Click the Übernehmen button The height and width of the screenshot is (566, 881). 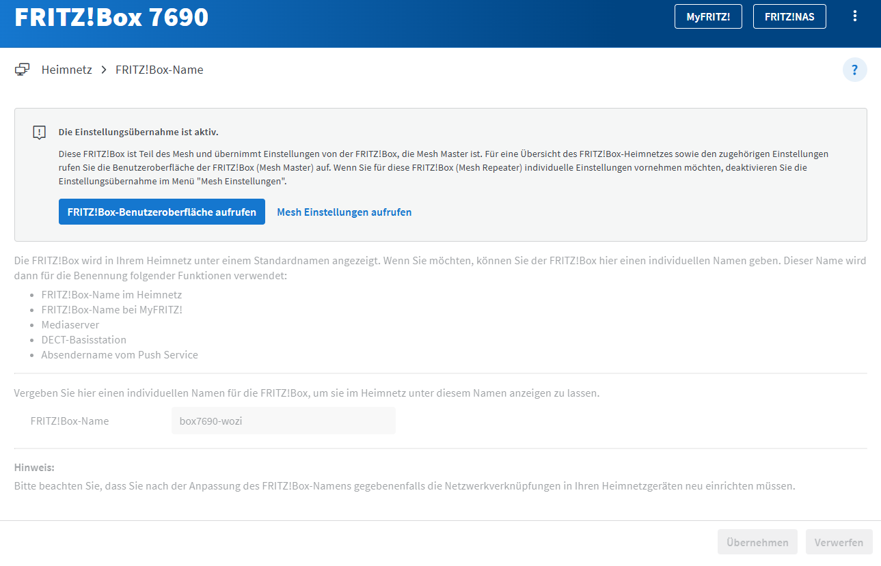(757, 542)
